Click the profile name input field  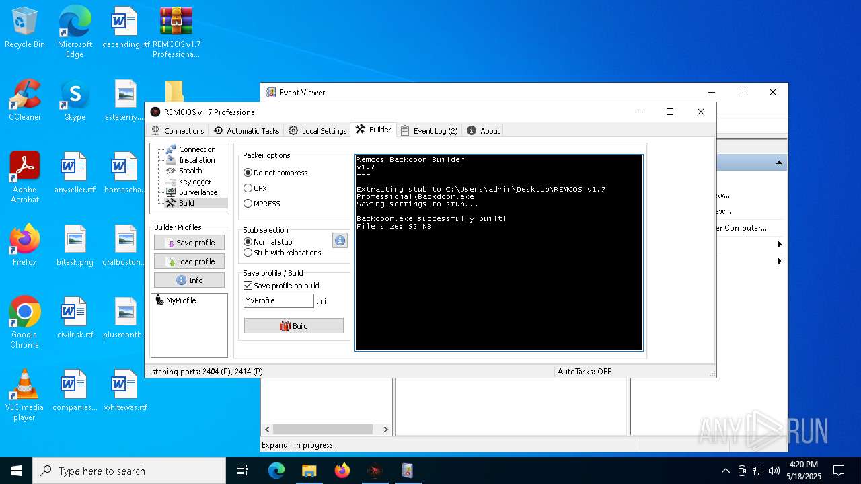pyautogui.click(x=278, y=300)
